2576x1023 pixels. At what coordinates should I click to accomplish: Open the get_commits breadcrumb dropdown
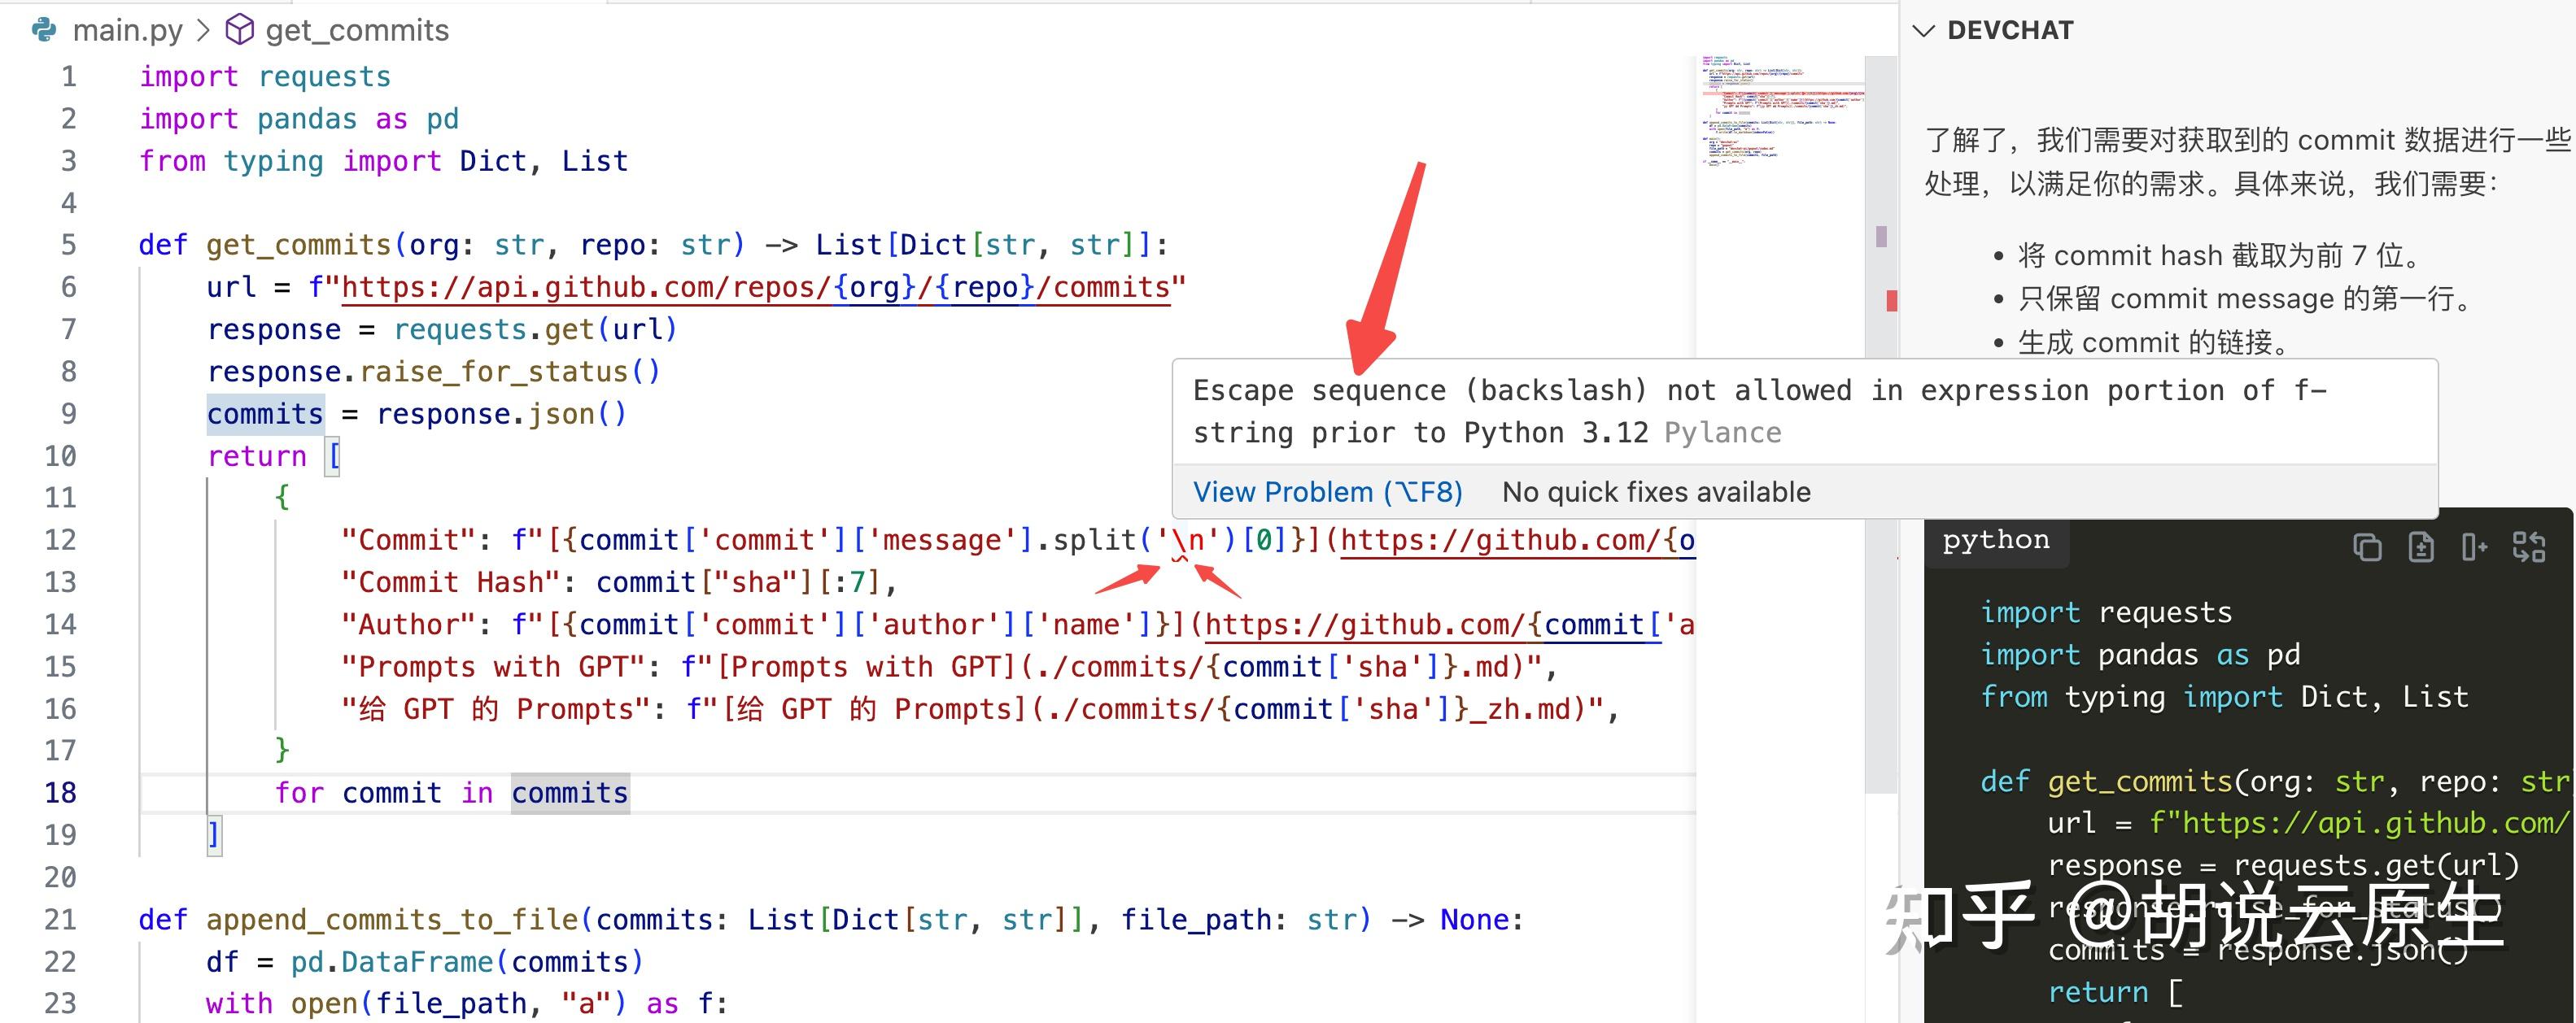coord(357,30)
